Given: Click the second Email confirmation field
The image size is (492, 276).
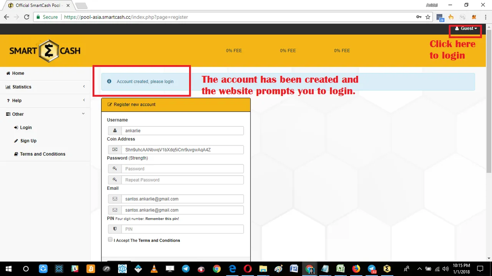Looking at the screenshot, I should (182, 210).
